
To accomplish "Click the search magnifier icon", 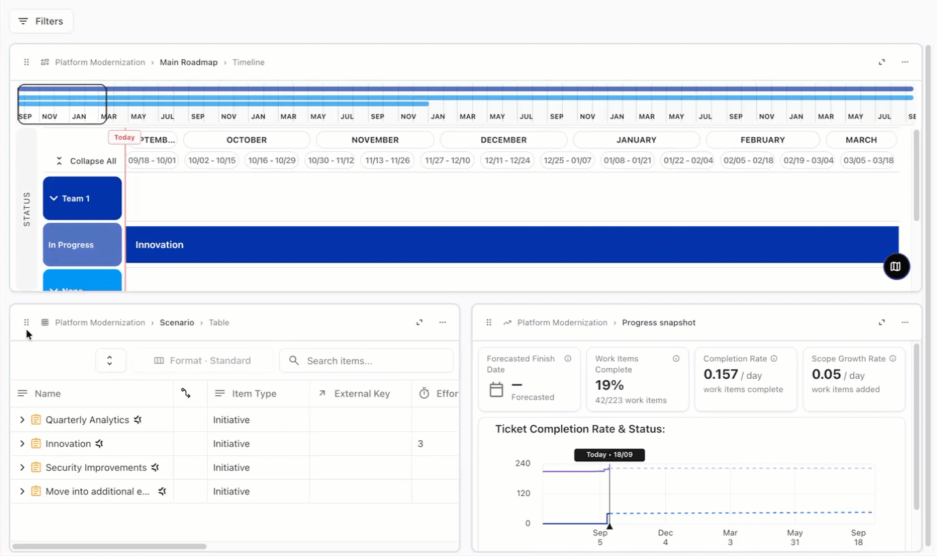I will tap(294, 360).
